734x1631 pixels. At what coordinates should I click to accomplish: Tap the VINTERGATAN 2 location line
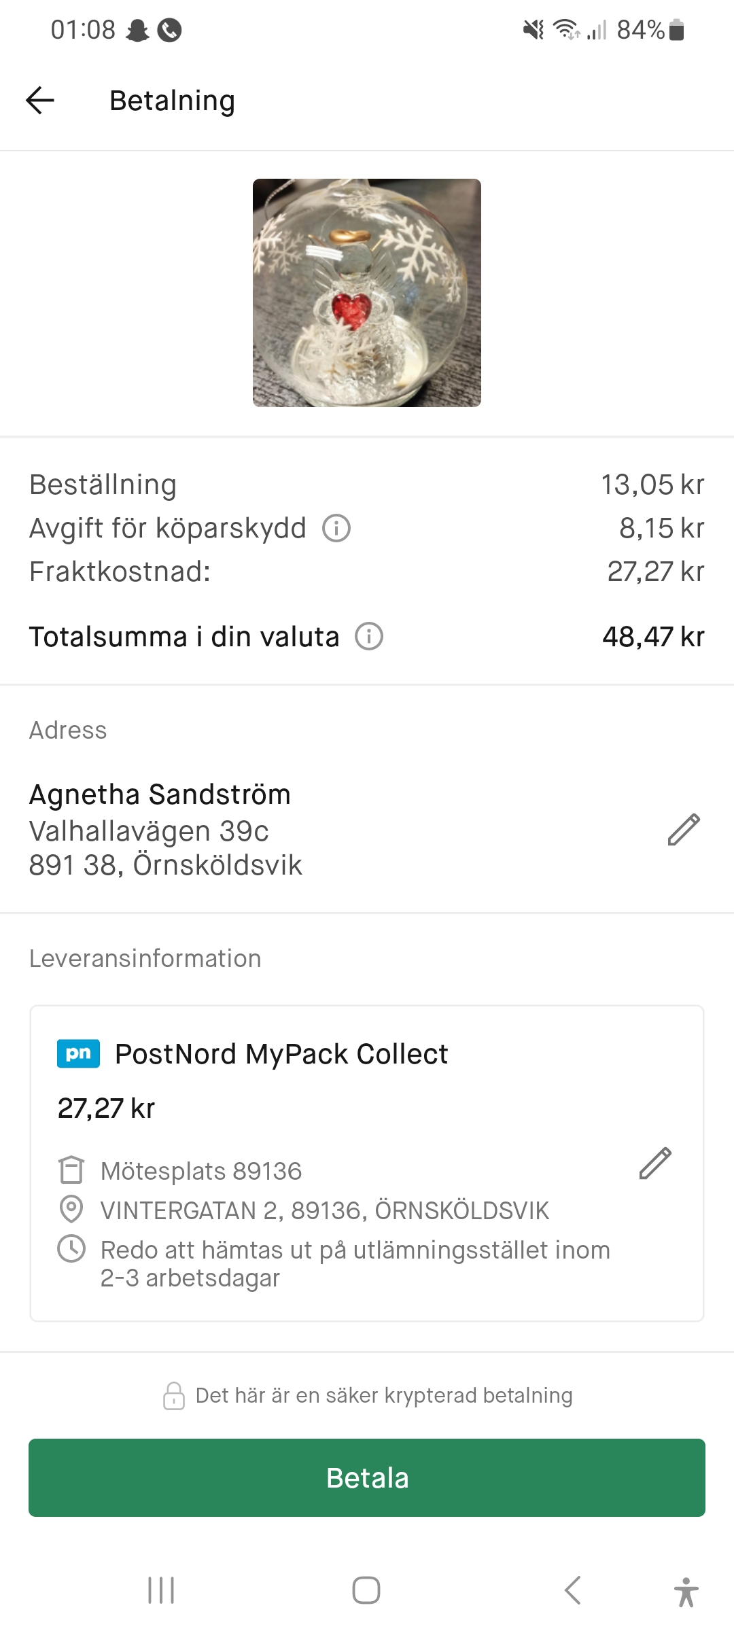325,1210
